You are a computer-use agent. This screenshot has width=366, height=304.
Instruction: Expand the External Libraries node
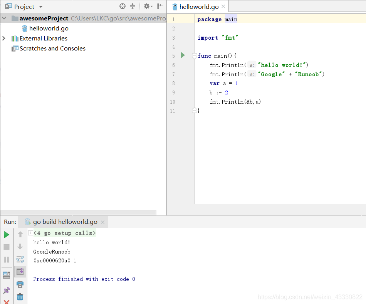pyautogui.click(x=4, y=38)
